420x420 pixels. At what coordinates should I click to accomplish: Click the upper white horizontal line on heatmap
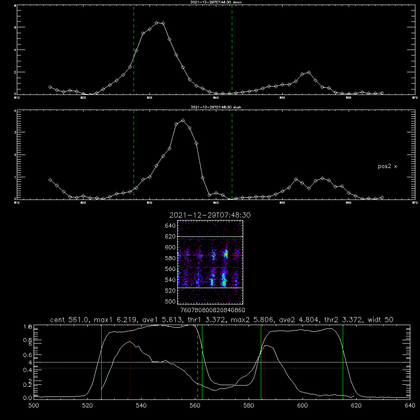click(210, 236)
